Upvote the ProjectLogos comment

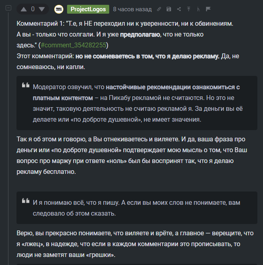pyautogui.click(x=24, y=9)
